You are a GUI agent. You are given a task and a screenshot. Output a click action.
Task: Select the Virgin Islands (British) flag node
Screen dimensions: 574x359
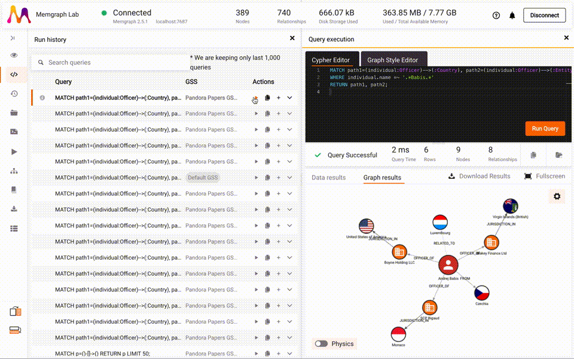point(510,206)
